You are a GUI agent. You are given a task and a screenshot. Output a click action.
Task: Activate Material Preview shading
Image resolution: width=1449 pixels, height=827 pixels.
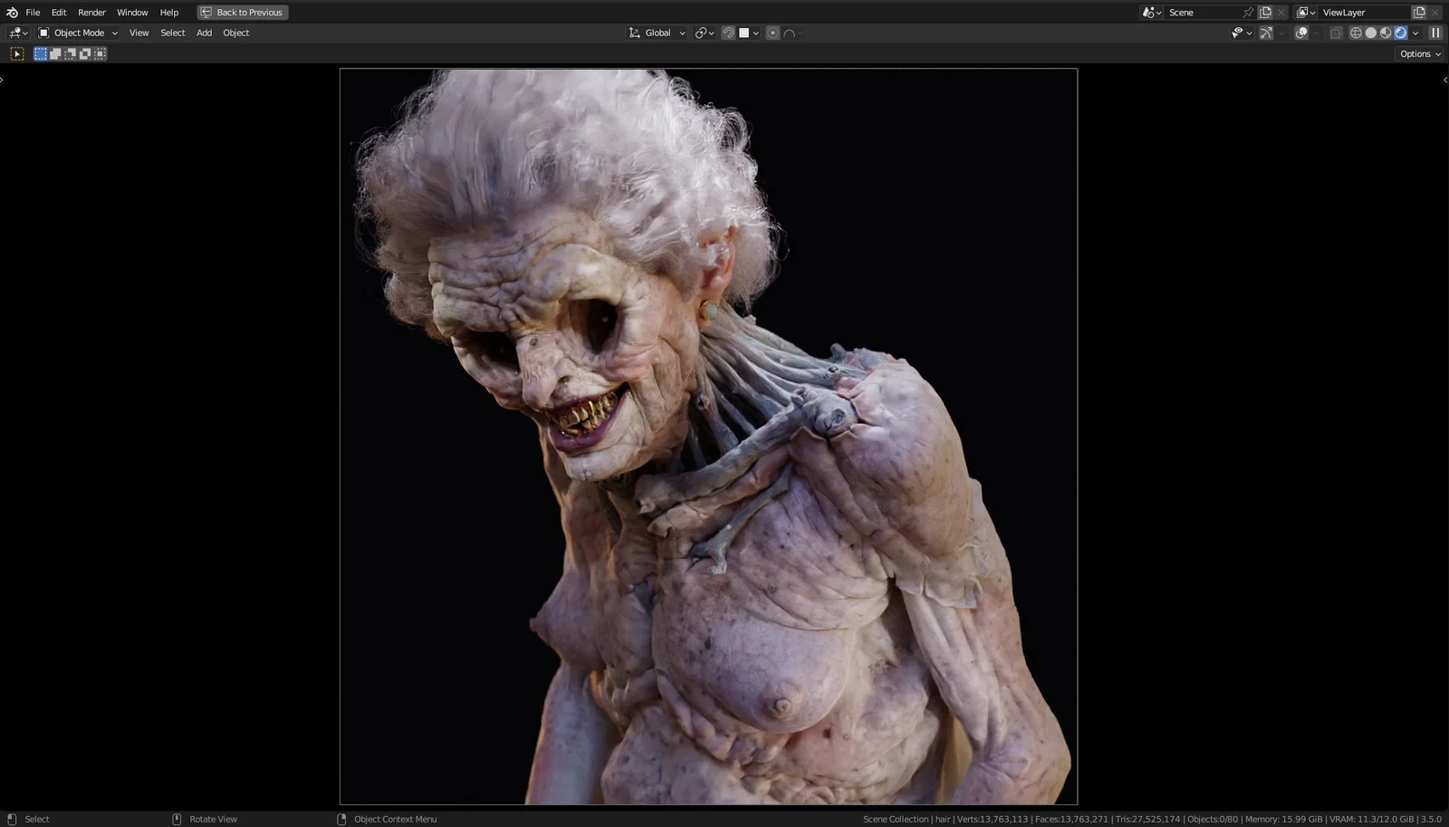(x=1385, y=33)
